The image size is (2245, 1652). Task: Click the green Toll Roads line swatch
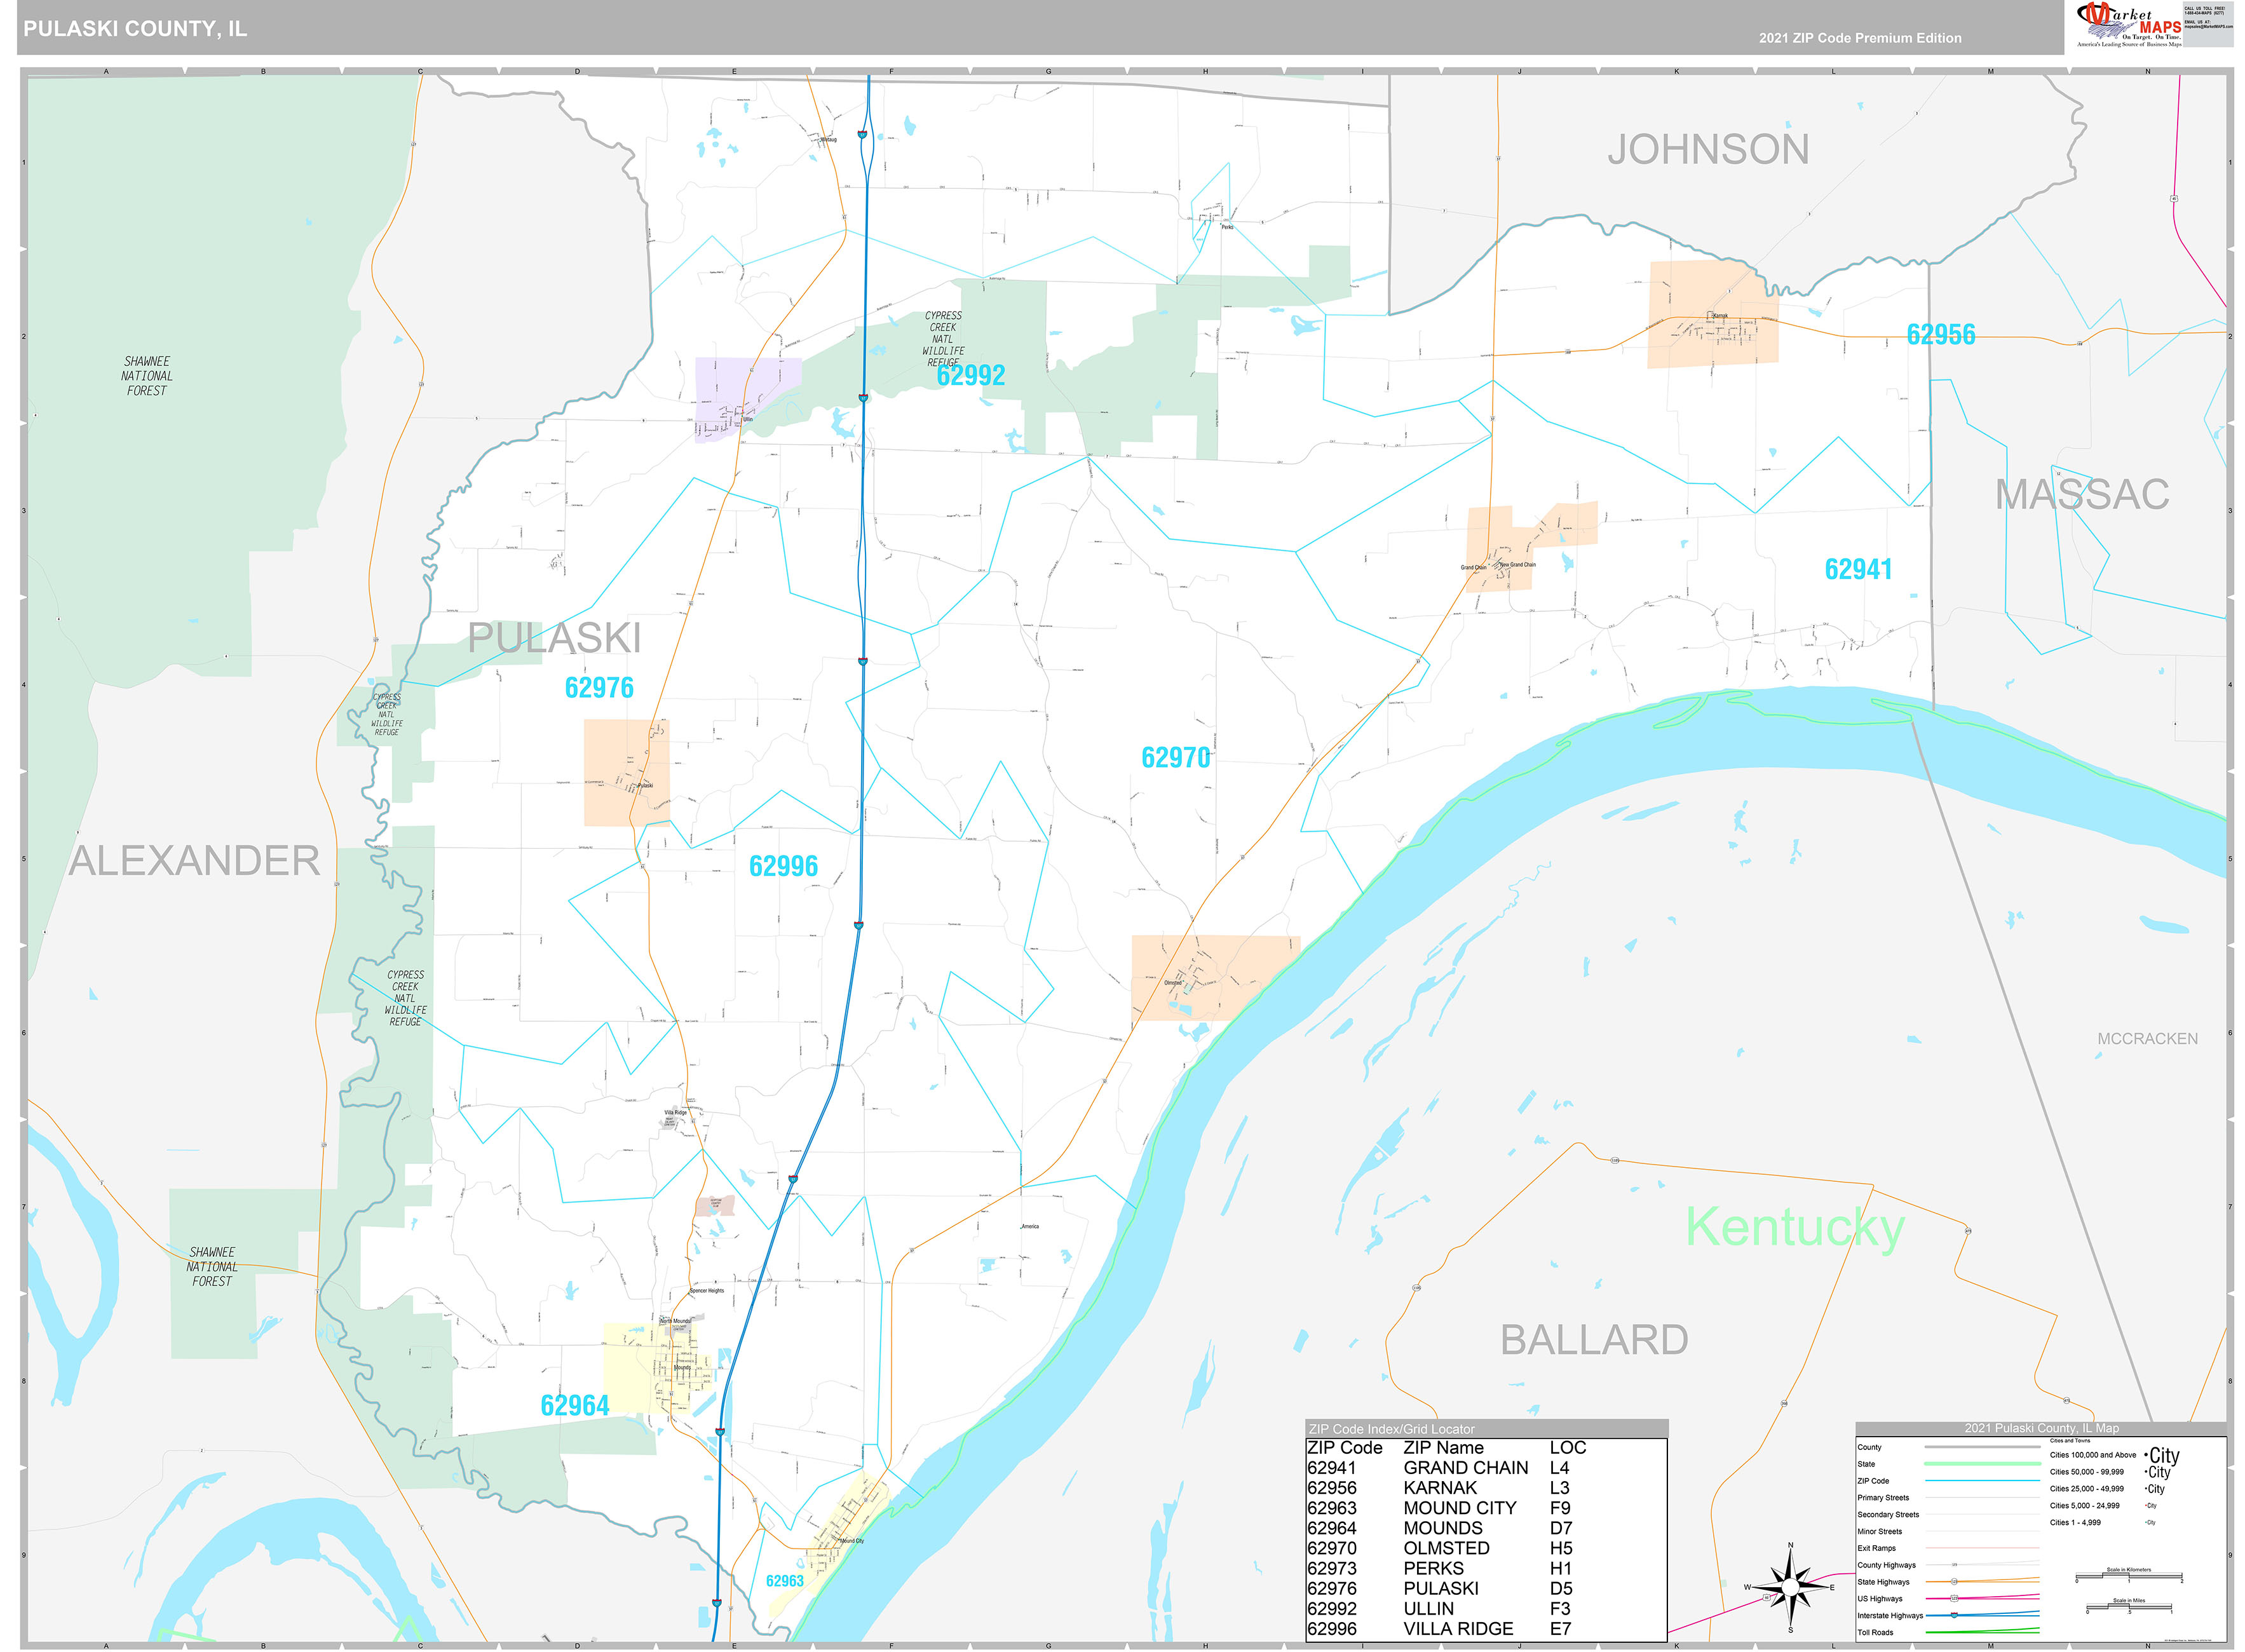(1982, 1631)
